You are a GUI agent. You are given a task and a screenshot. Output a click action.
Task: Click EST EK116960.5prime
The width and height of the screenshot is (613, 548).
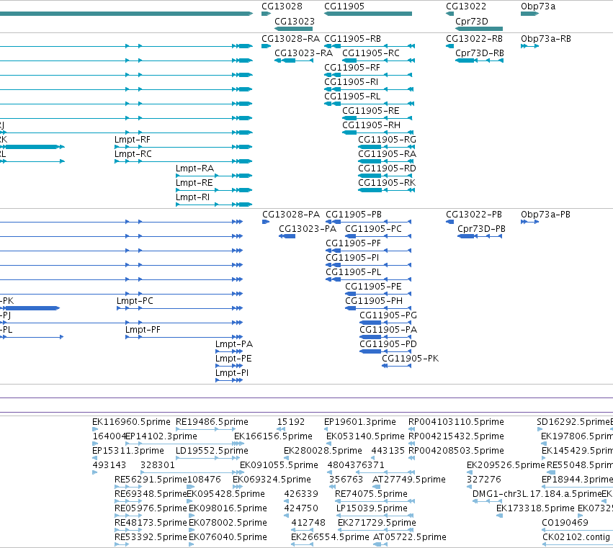[x=131, y=422]
